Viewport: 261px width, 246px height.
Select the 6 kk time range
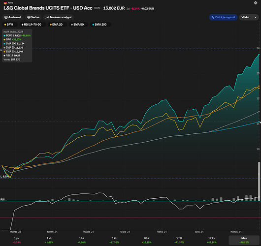pyautogui.click(x=147, y=240)
